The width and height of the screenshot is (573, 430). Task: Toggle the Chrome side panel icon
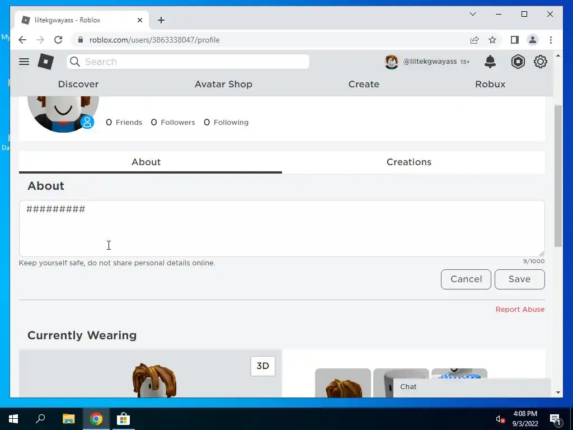515,40
